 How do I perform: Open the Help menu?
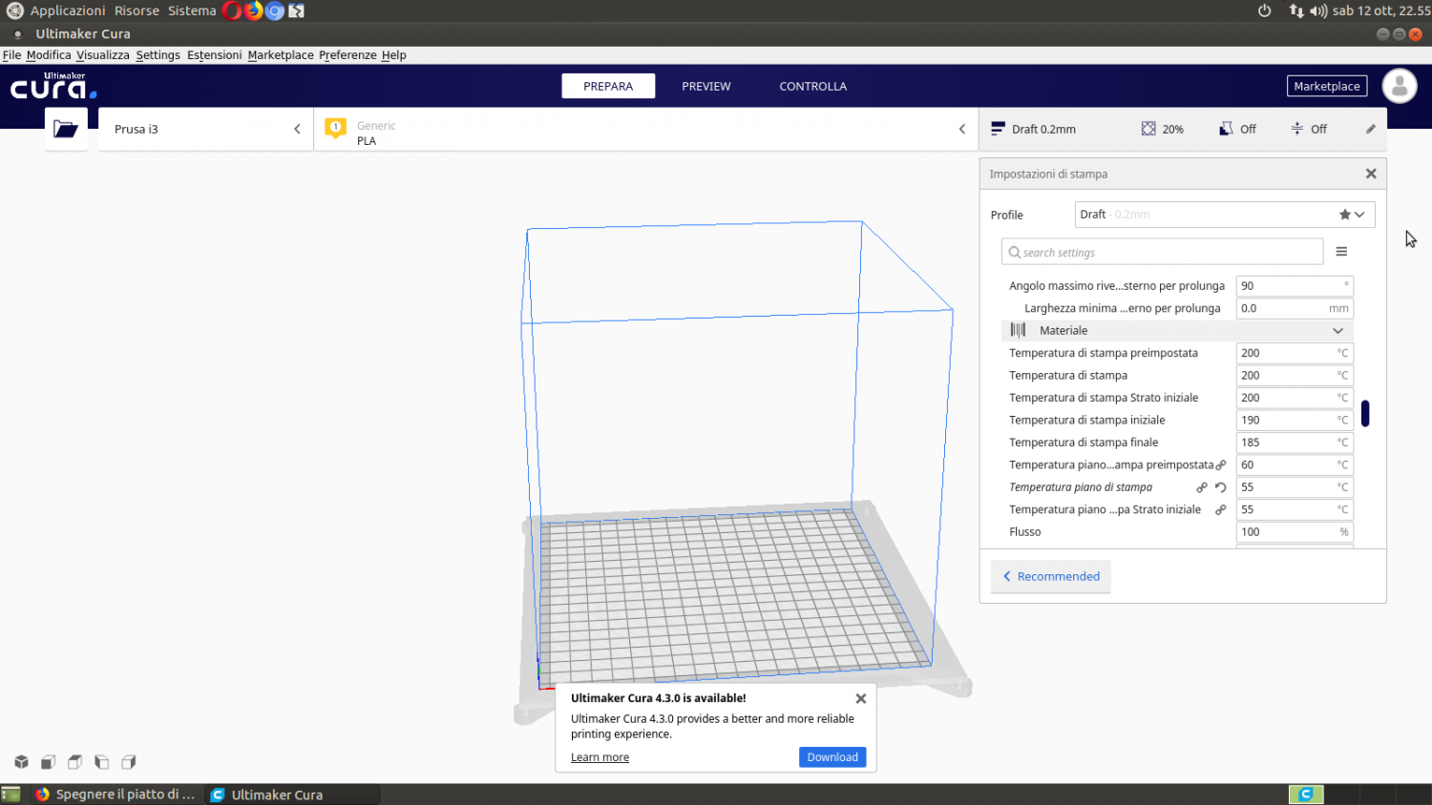click(394, 55)
